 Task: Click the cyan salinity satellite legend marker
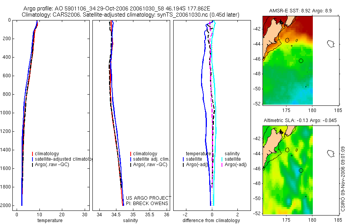coord(222,159)
